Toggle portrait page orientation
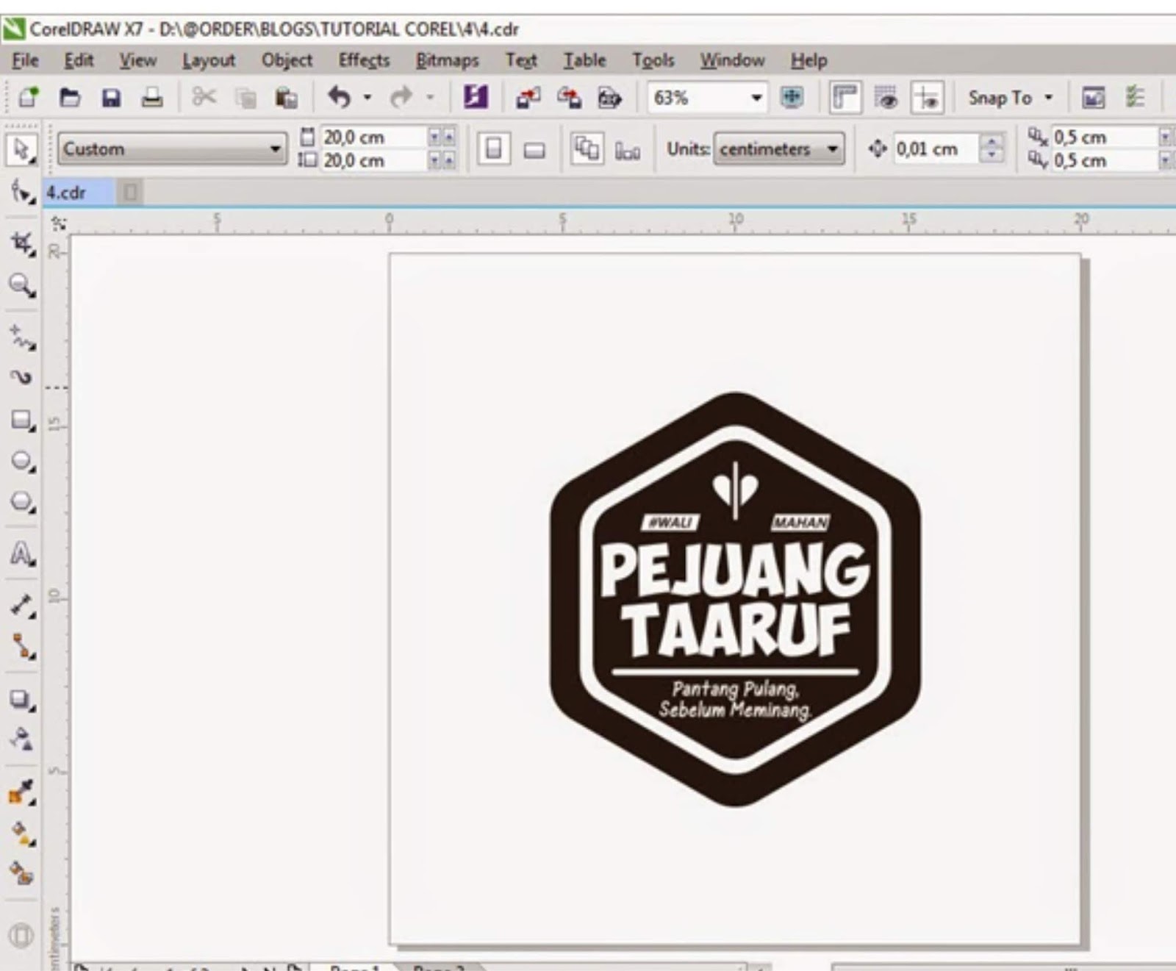The width and height of the screenshot is (1176, 971). point(494,148)
